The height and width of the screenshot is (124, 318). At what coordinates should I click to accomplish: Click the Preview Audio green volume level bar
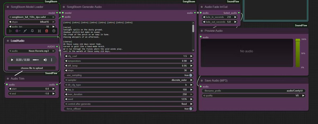point(298,53)
